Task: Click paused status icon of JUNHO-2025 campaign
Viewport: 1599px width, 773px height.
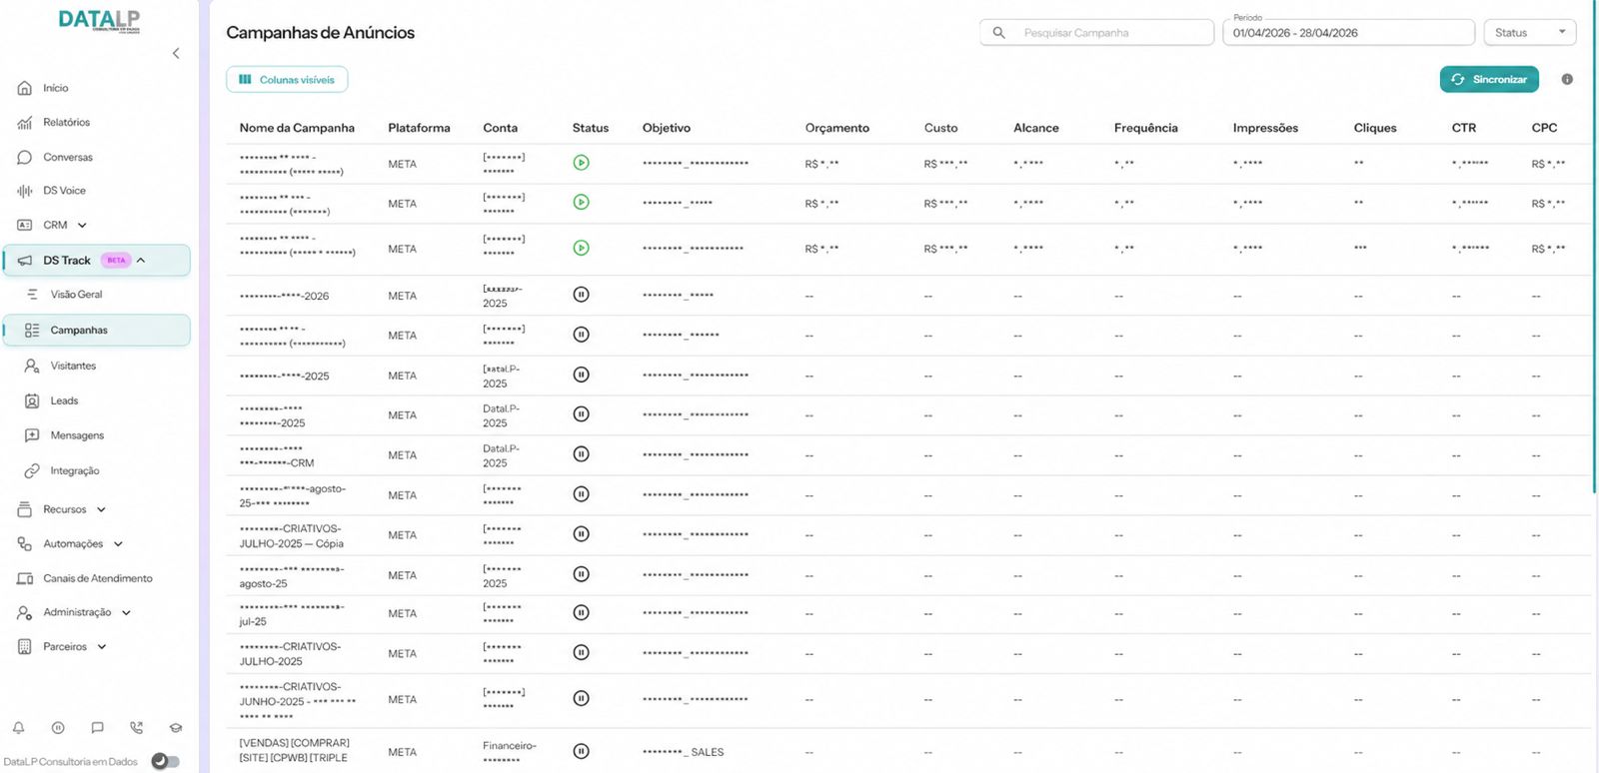Action: click(581, 698)
